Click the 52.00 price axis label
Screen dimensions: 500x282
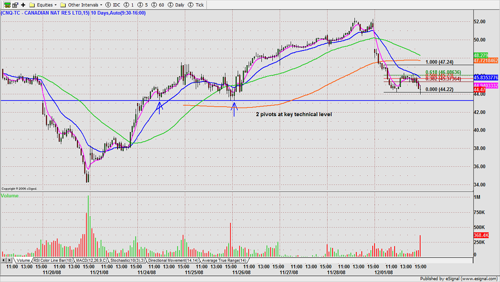(479, 22)
